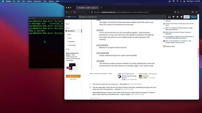202x113 pixels.
Task: Open the two systems of forces question link
Action: [x=179, y=29]
